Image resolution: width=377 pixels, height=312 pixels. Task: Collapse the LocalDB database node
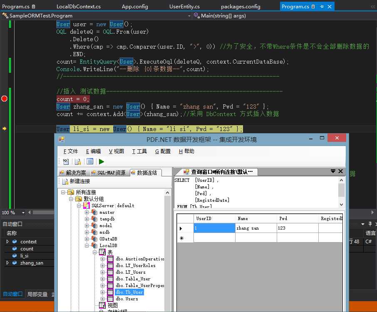pyautogui.click(x=87, y=246)
